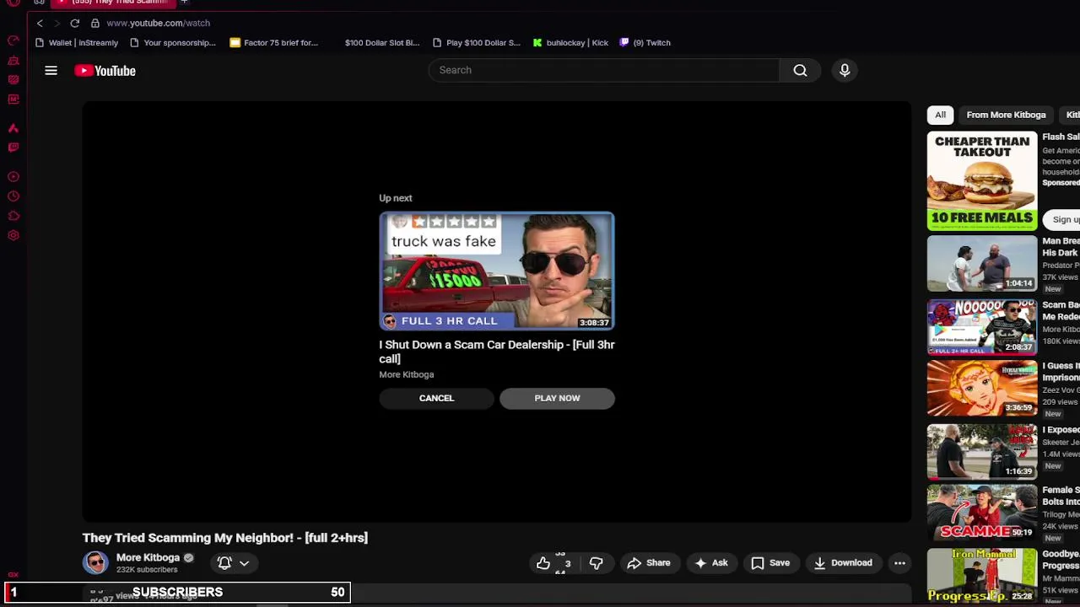The width and height of the screenshot is (1080, 607).
Task: Open the I Shut Down a Scam Car Dealership title
Action: pos(497,352)
